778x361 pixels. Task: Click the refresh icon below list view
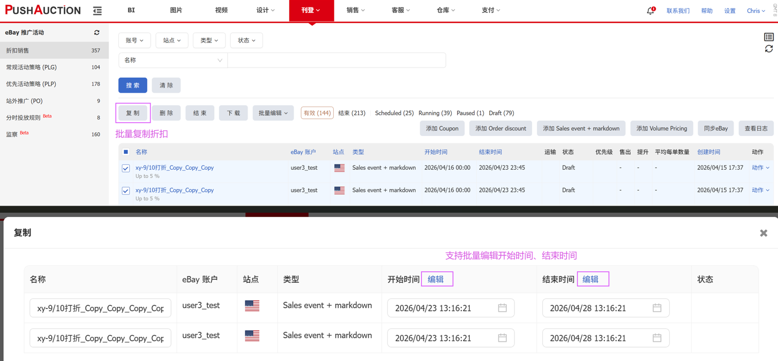[768, 49]
